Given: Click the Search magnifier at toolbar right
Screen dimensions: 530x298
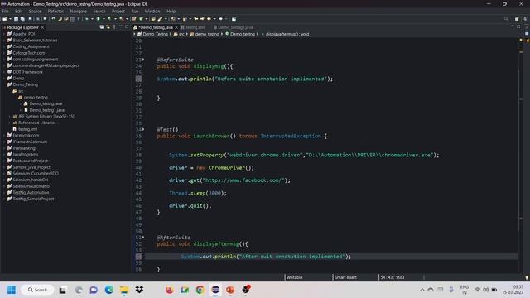Looking at the screenshot, I should tap(506, 19).
